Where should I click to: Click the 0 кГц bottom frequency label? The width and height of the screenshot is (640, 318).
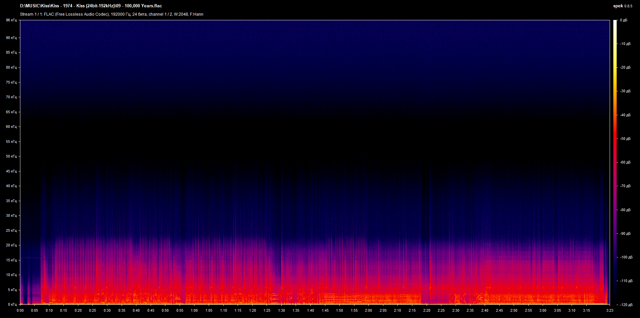12,304
